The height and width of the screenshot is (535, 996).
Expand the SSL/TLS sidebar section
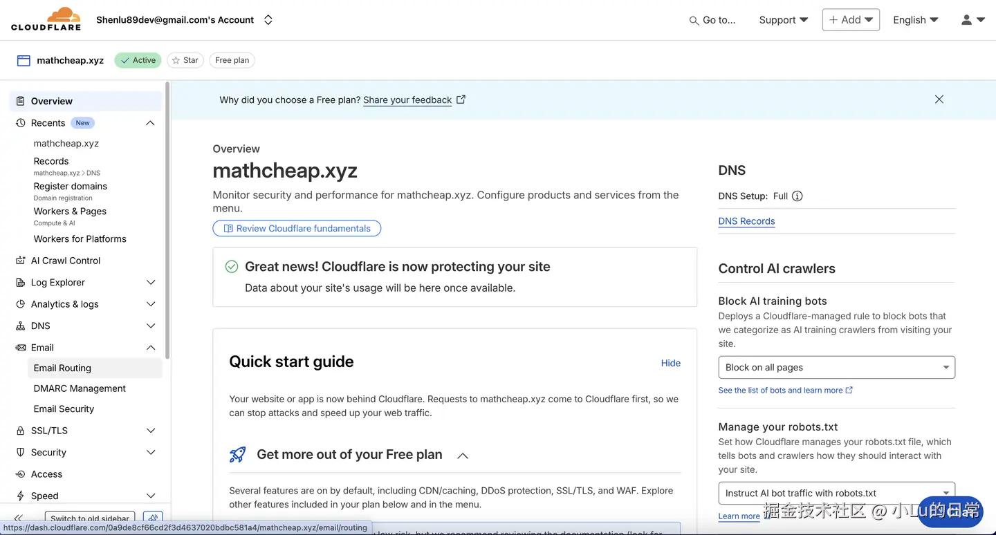pyautogui.click(x=151, y=431)
